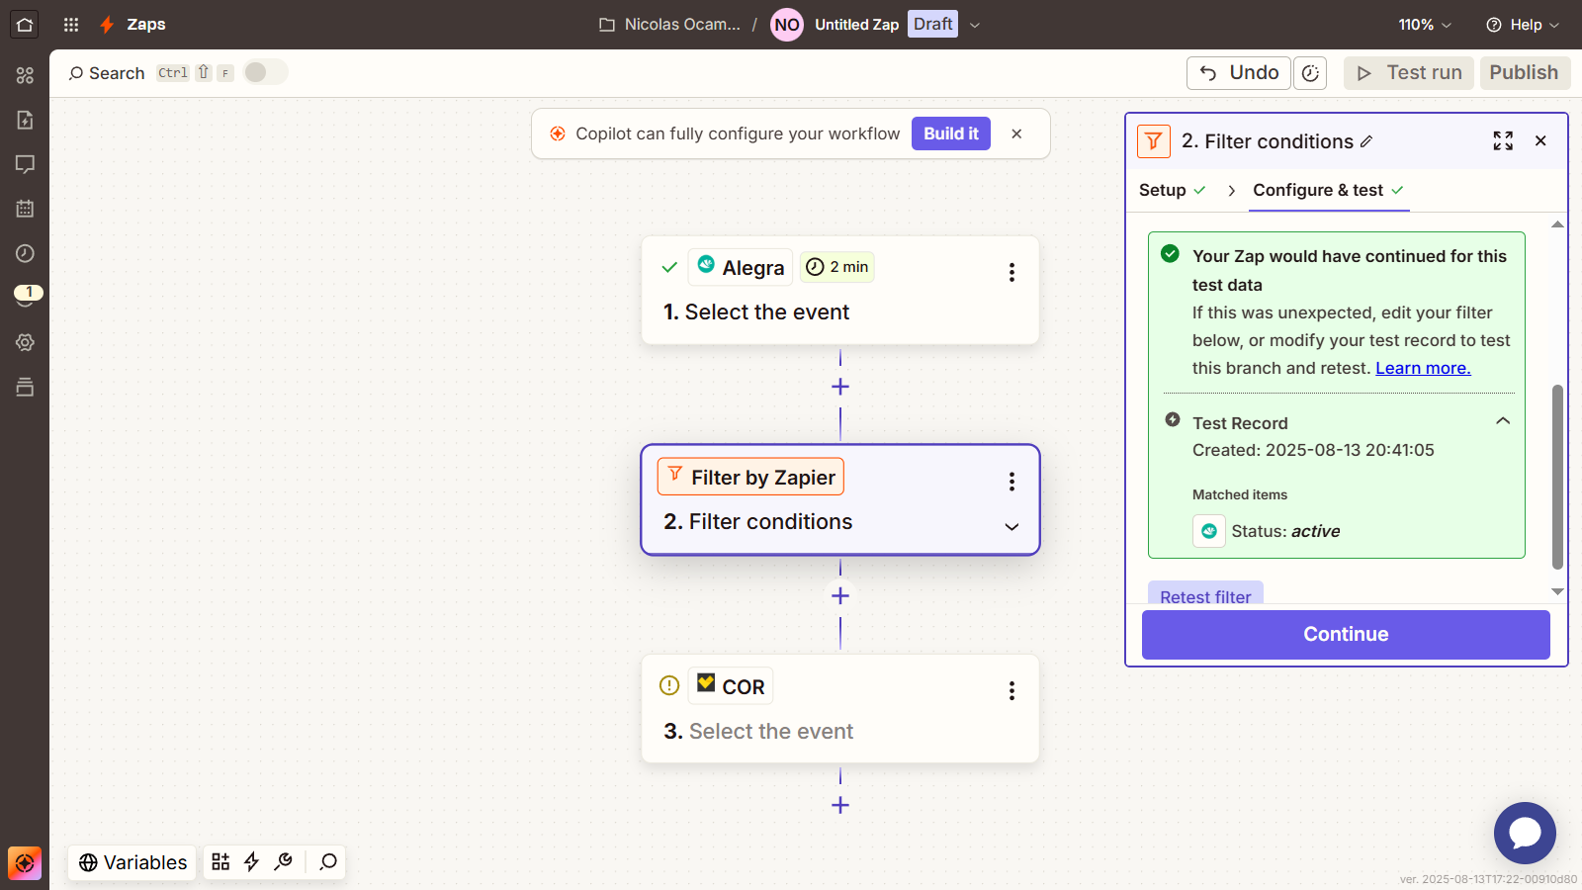Open the support chat bubble
The image size is (1582, 890).
point(1525,833)
